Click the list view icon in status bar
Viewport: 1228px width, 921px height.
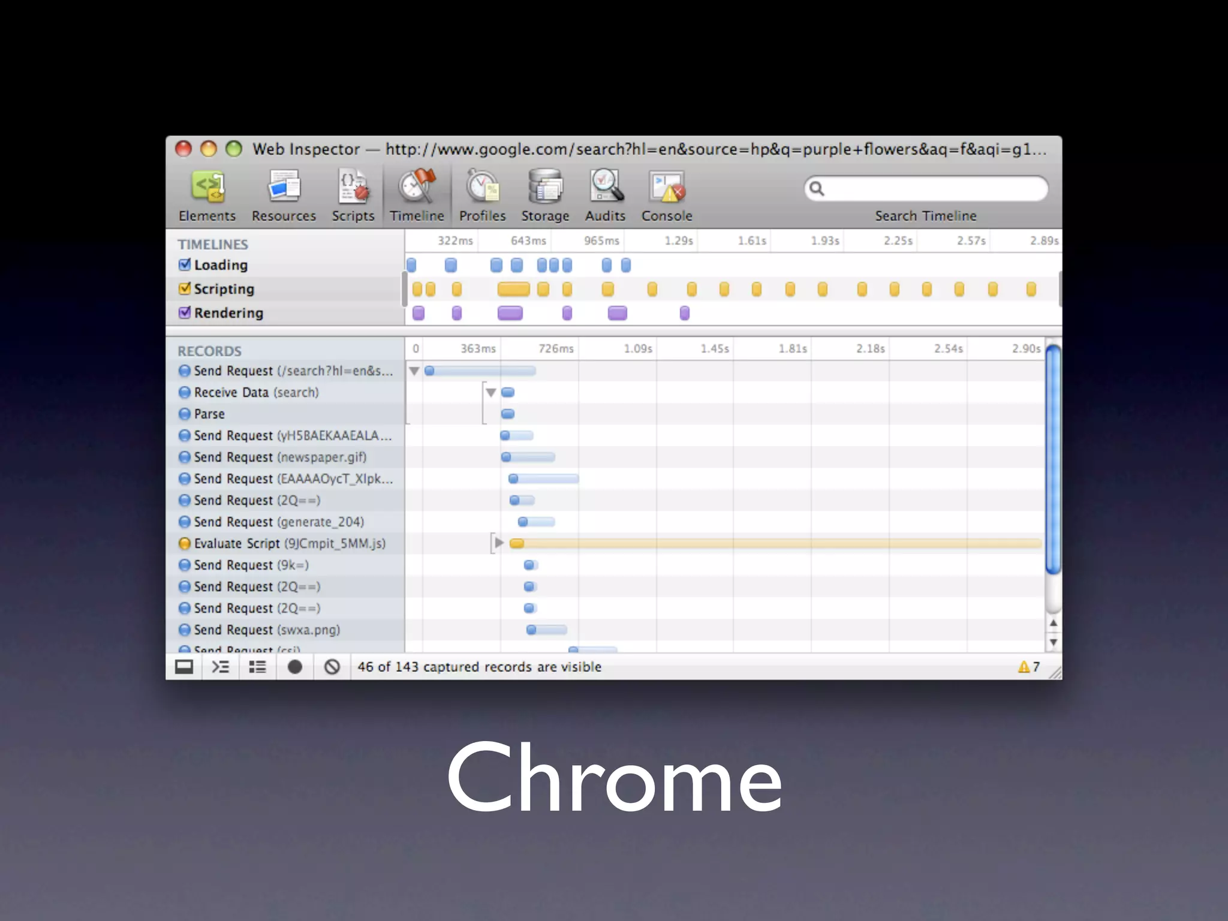258,667
